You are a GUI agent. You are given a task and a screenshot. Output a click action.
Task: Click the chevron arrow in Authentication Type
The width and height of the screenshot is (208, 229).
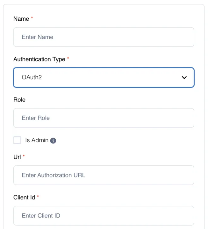(184, 77)
